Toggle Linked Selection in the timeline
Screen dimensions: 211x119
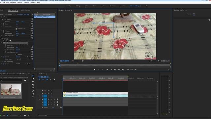pos(47,79)
